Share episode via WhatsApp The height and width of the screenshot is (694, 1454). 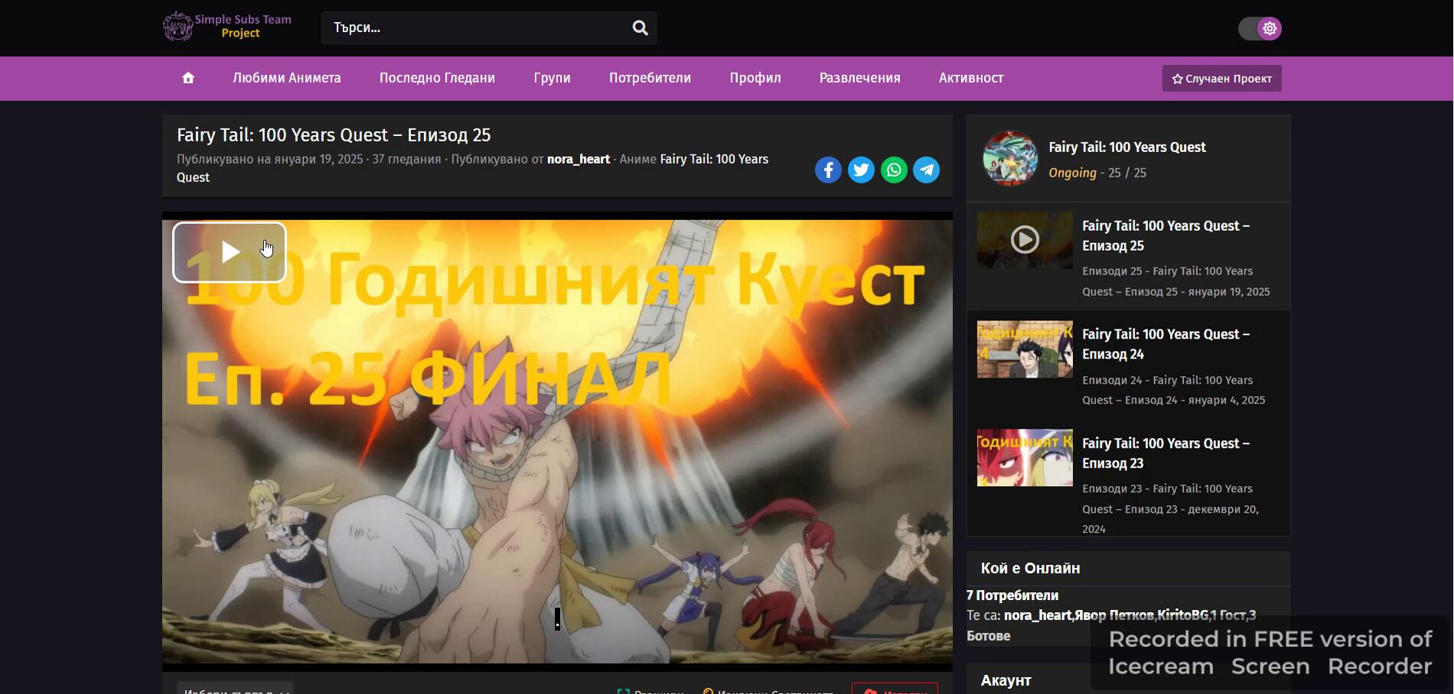tap(894, 170)
